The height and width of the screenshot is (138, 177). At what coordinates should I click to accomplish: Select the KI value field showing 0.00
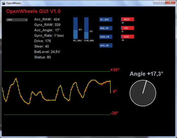coord(127,28)
